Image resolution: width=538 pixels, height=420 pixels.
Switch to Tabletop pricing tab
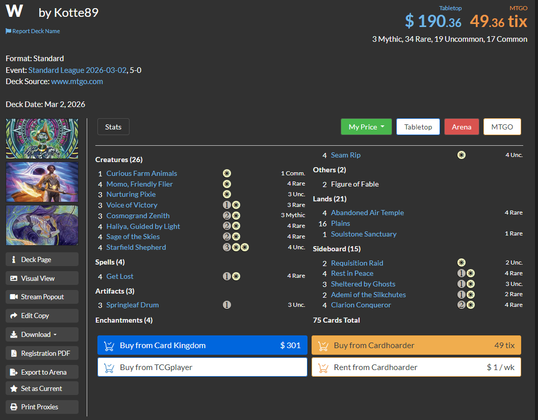point(418,127)
